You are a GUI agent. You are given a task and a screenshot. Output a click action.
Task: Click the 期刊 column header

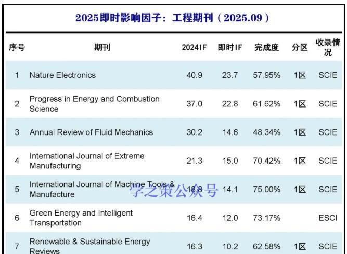pos(102,48)
